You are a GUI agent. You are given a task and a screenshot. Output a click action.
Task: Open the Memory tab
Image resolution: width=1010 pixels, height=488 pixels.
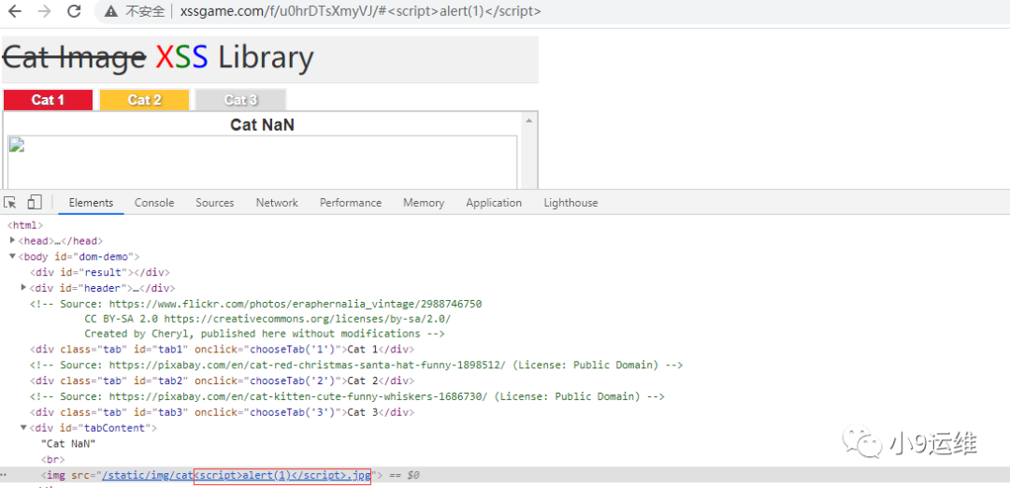coord(424,203)
